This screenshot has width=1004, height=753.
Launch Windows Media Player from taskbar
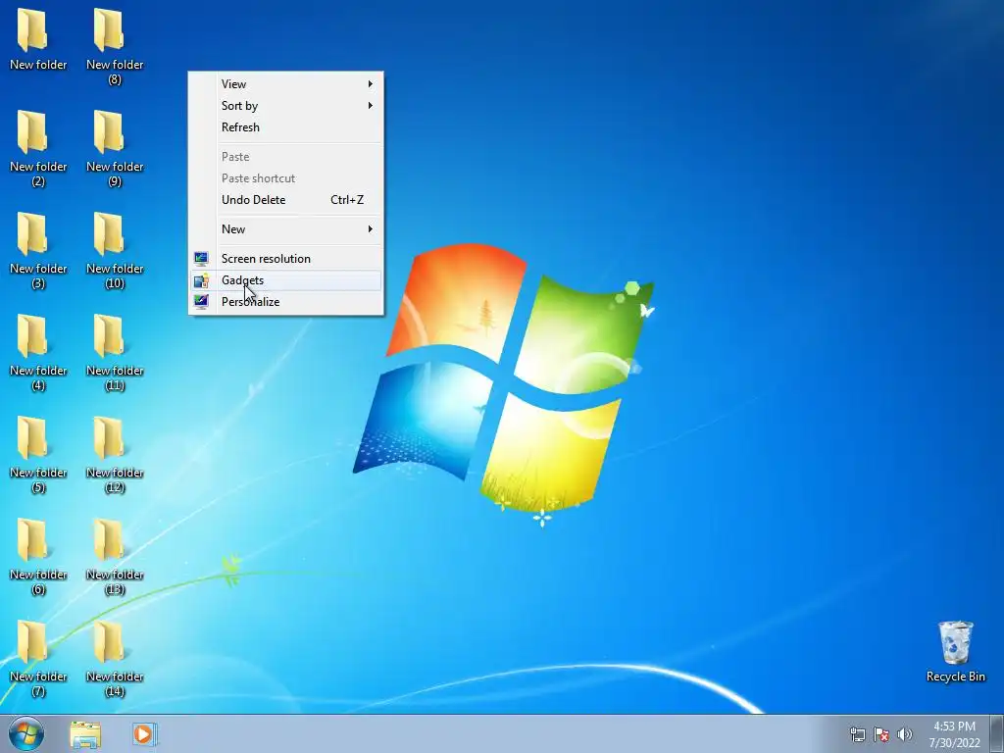tap(144, 733)
